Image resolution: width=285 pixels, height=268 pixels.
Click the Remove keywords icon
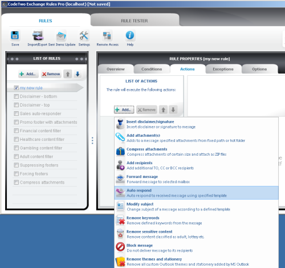[120, 220]
